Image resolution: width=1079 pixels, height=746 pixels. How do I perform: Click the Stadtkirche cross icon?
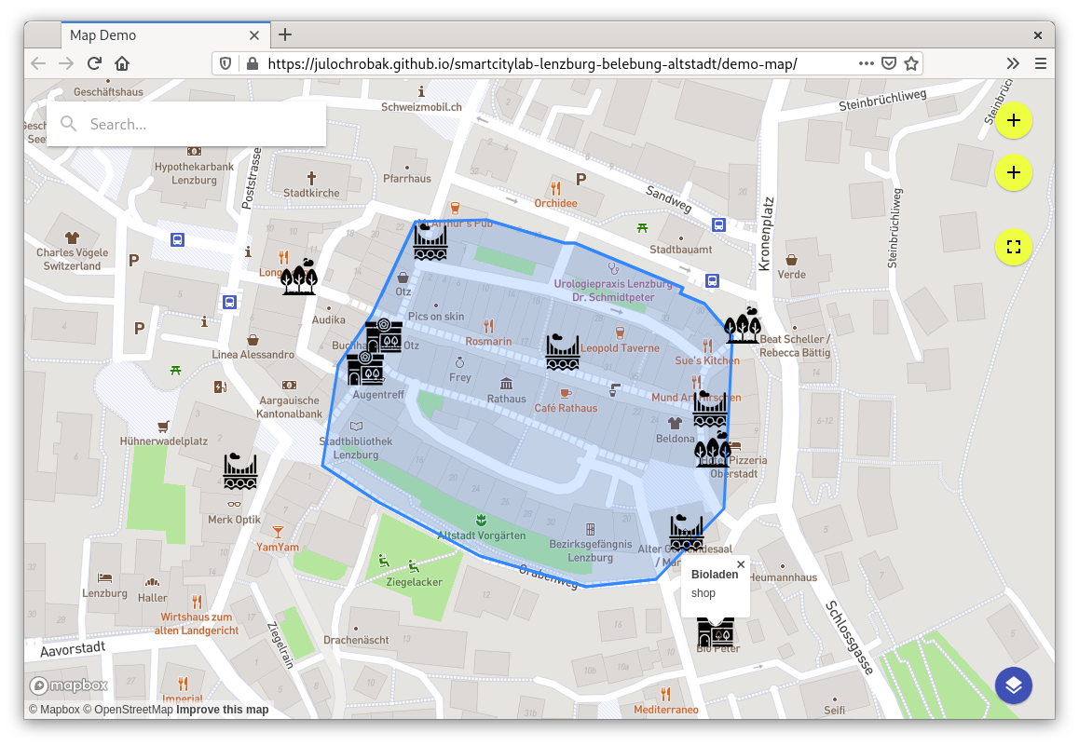(311, 178)
